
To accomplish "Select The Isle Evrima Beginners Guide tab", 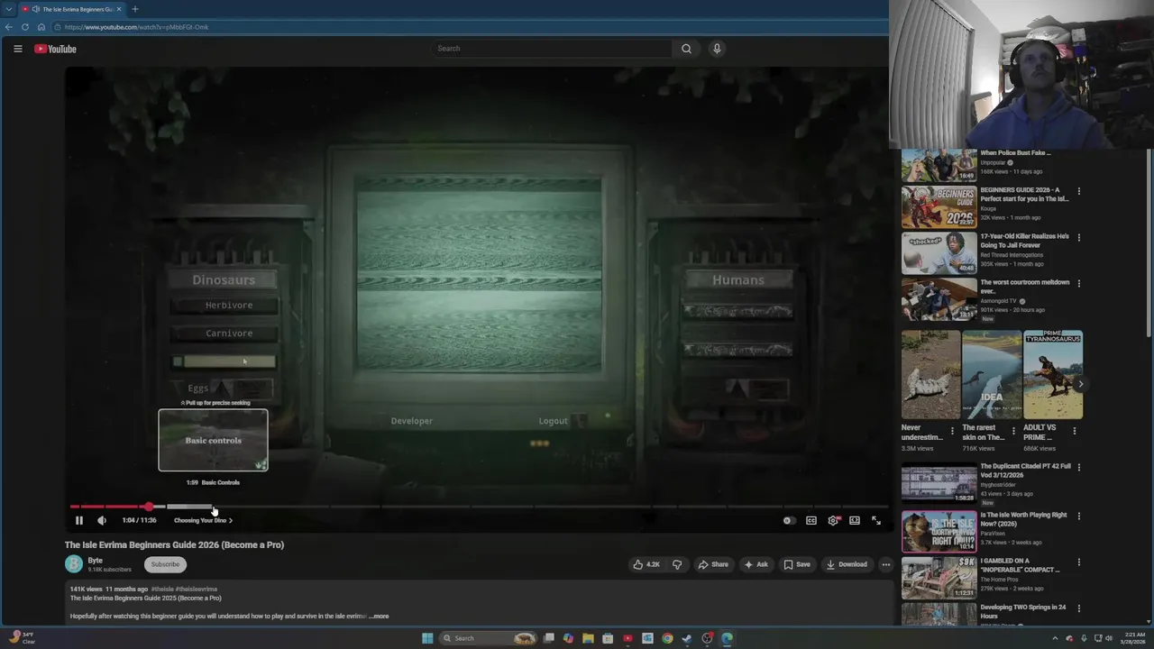I will coord(71,9).
